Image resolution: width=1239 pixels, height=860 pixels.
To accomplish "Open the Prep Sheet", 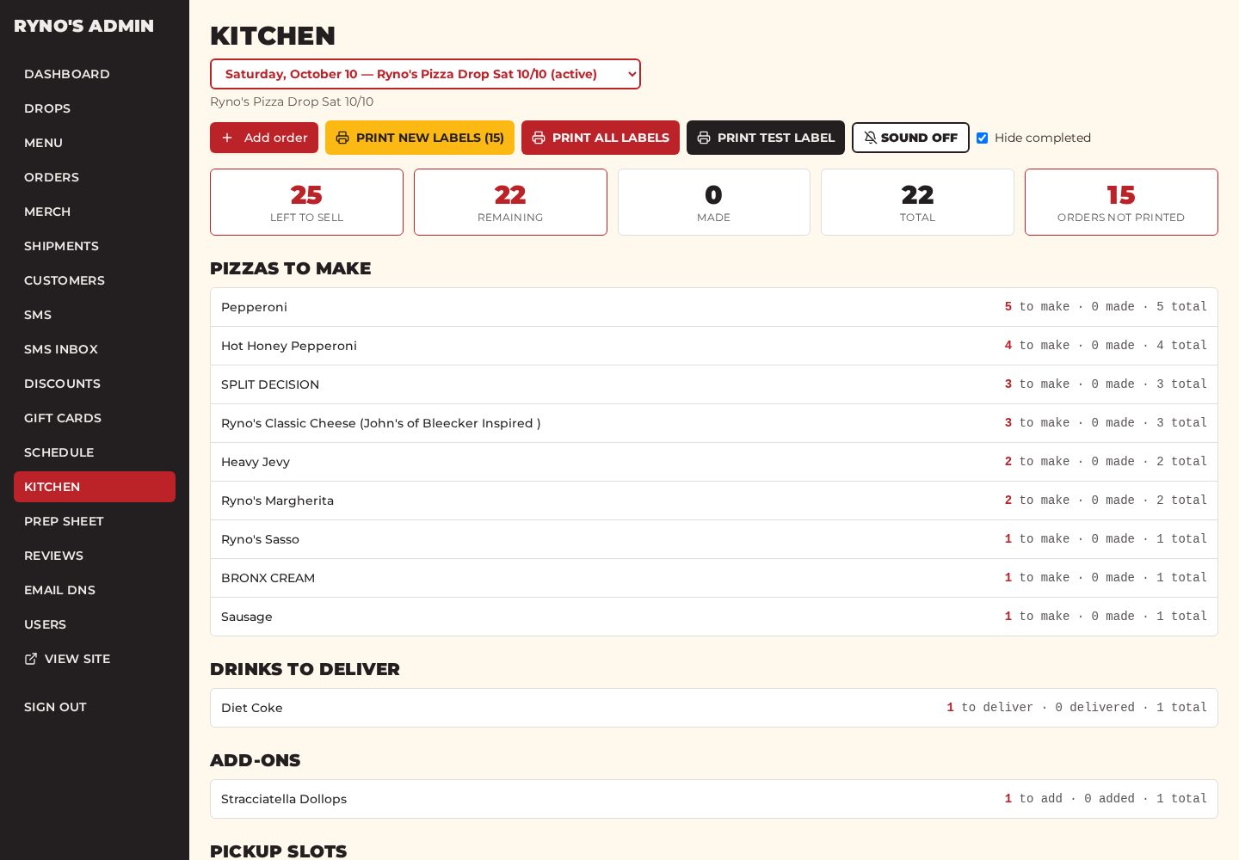I will pyautogui.click(x=95, y=521).
